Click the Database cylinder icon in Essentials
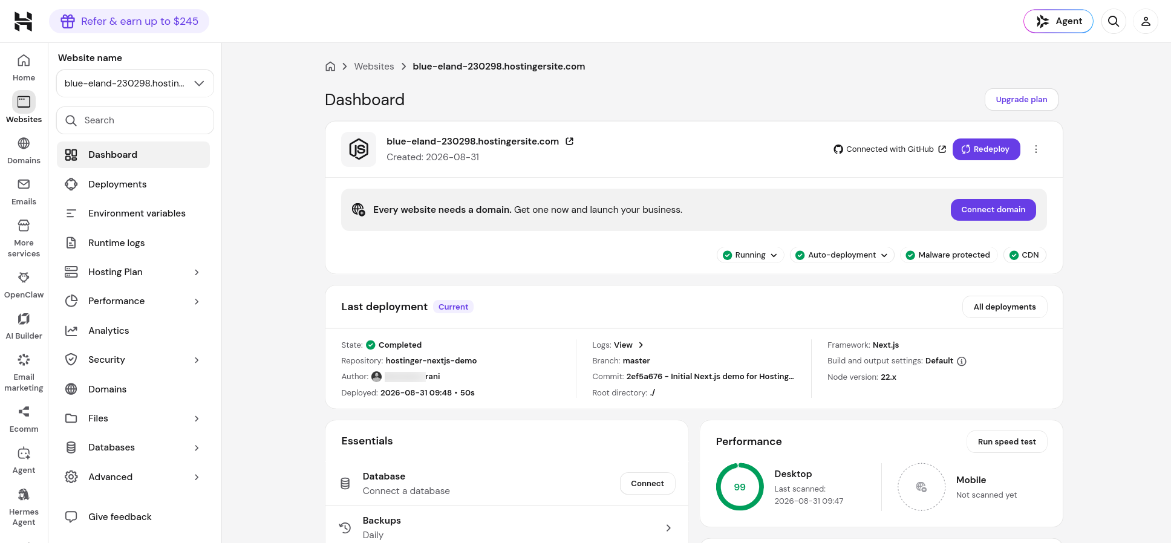1171x543 pixels. pos(345,484)
